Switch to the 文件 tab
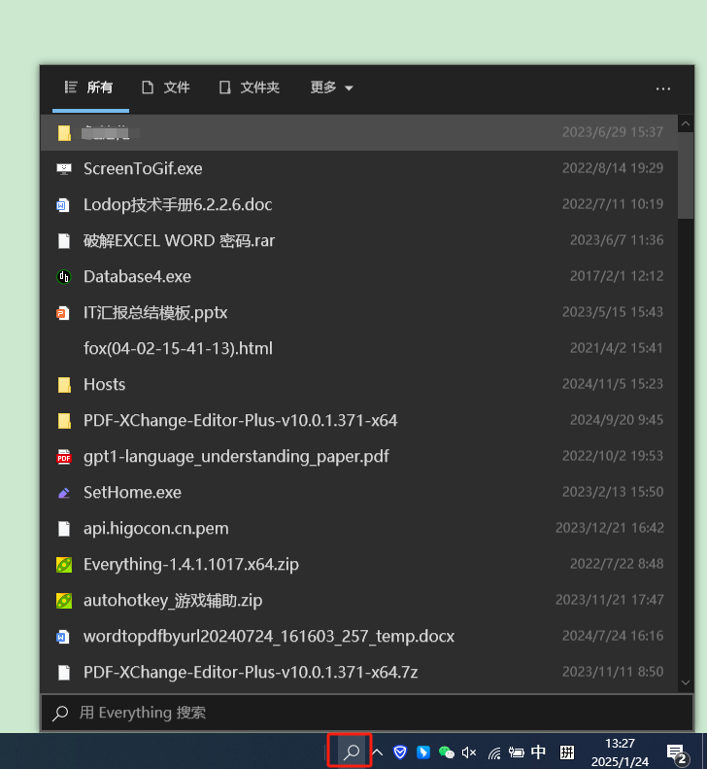The height and width of the screenshot is (769, 707). pyautogui.click(x=166, y=87)
